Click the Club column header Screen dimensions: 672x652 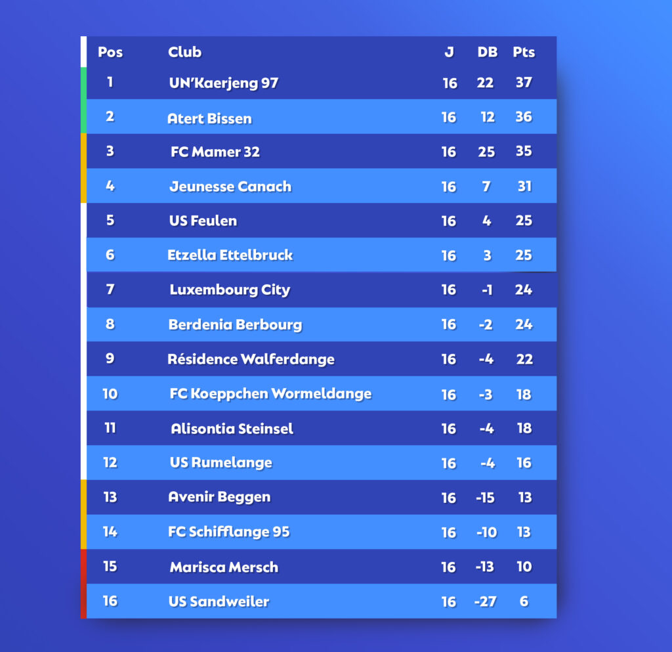184,52
